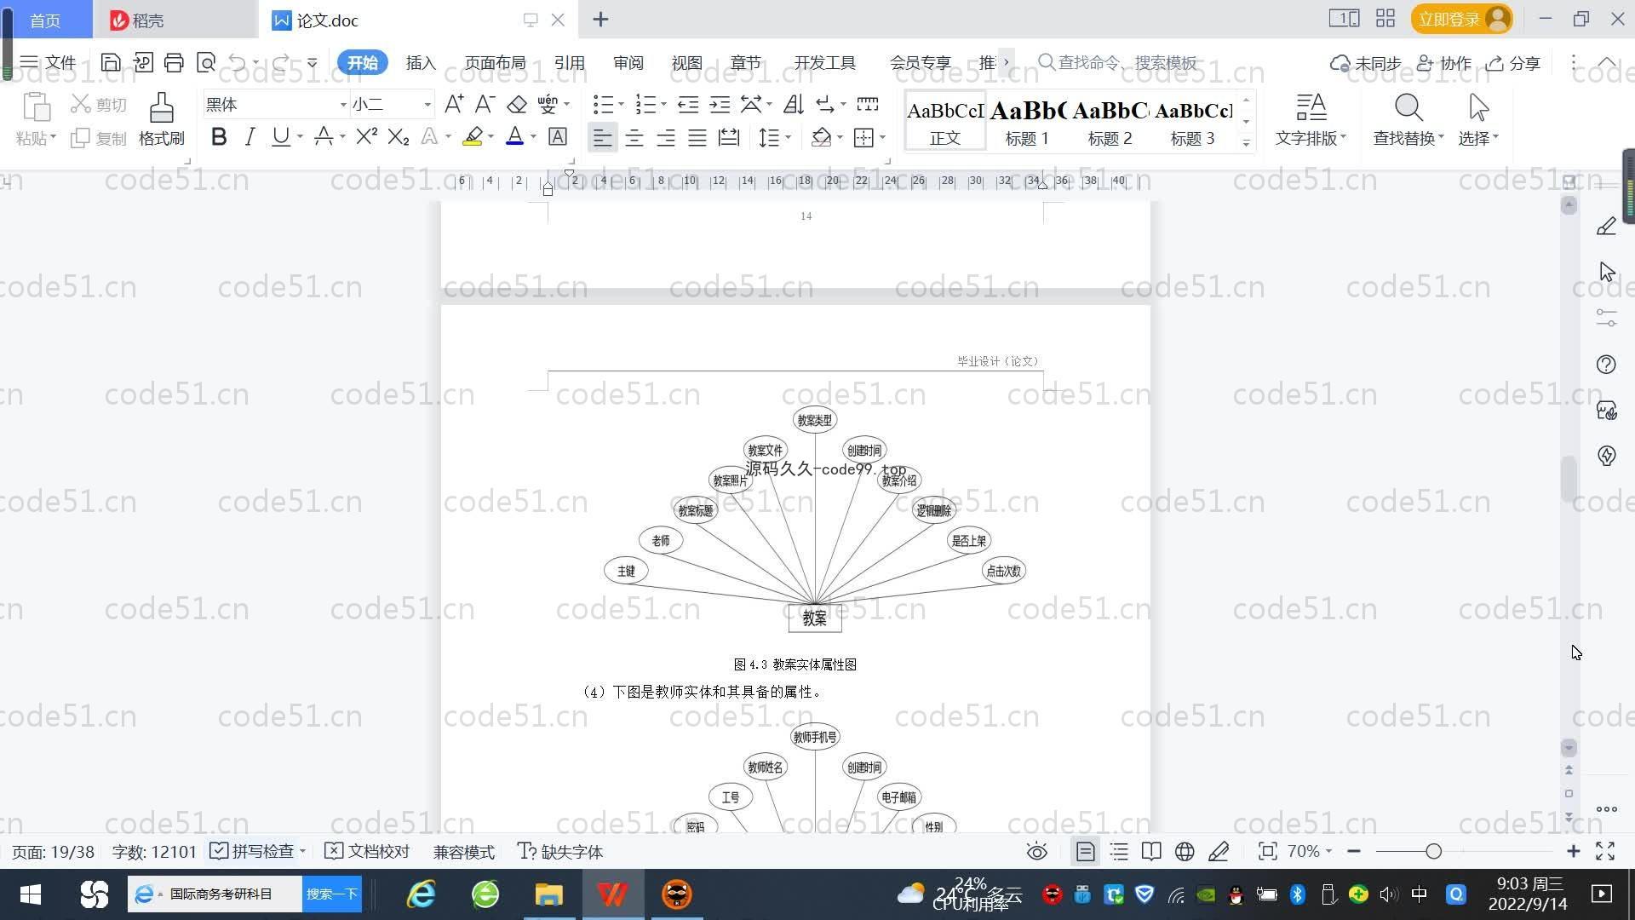Screen dimensions: 1635x920
Task: Toggle page layout view button
Action: [1085, 851]
